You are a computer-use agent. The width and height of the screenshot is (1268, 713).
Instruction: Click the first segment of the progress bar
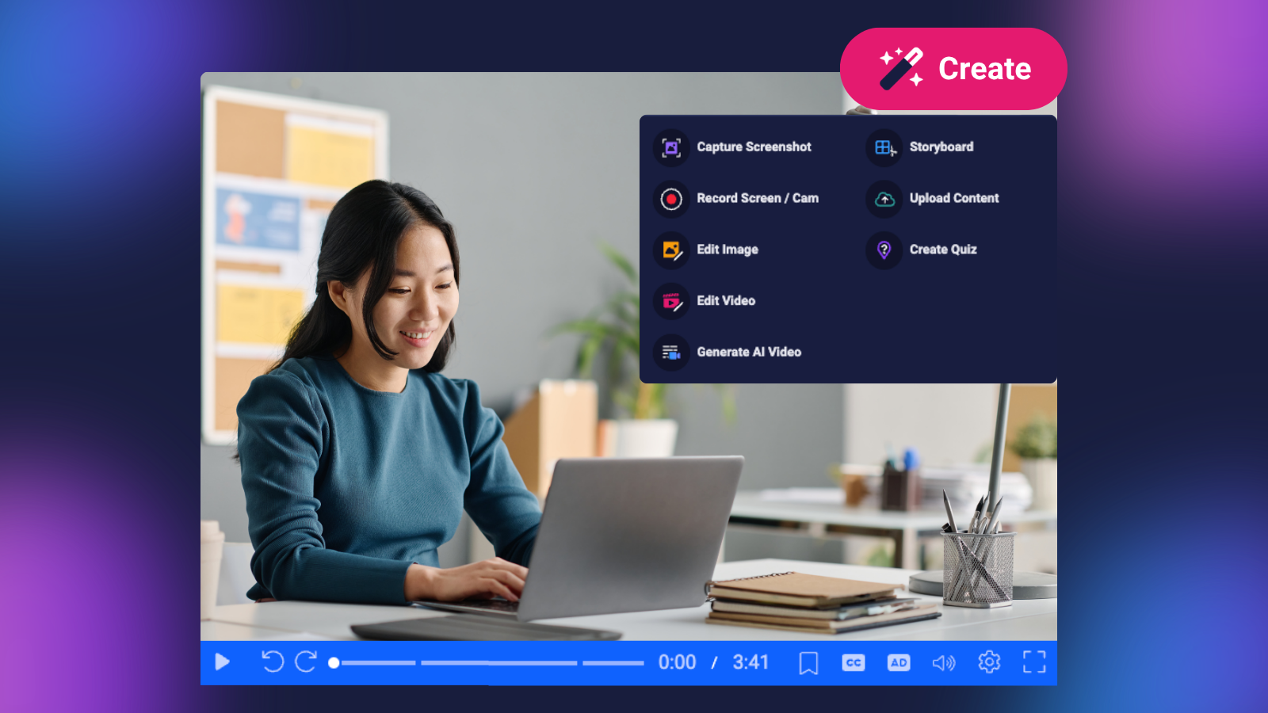(x=378, y=662)
